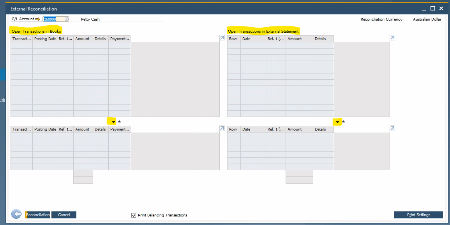The image size is (450, 225).
Task: Toggle the Print Balancing Transactions checkbox
Action: click(x=134, y=215)
